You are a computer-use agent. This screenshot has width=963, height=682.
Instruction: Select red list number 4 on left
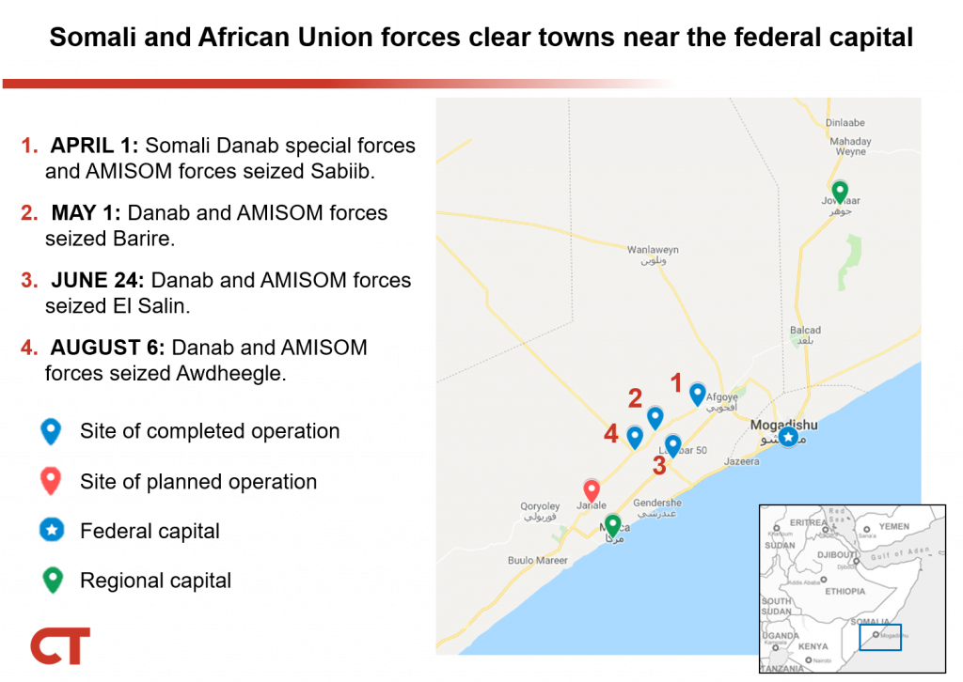tap(29, 349)
